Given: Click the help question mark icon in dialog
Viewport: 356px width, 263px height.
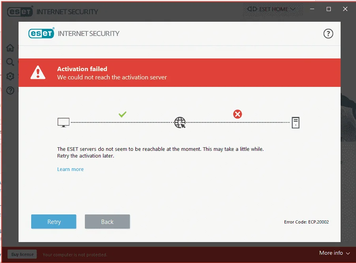Looking at the screenshot, I should (328, 34).
